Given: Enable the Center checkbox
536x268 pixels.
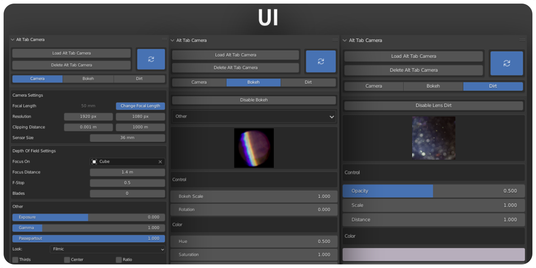Looking at the screenshot, I should point(67,260).
